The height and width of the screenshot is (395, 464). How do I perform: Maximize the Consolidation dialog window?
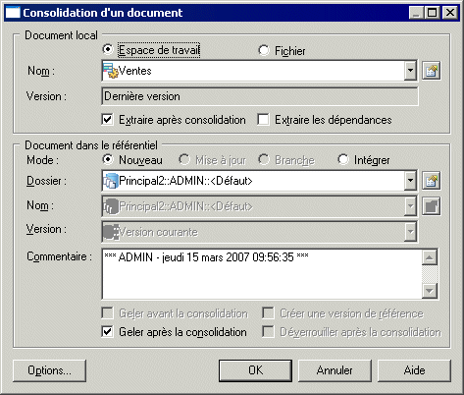pyautogui.click(x=433, y=13)
